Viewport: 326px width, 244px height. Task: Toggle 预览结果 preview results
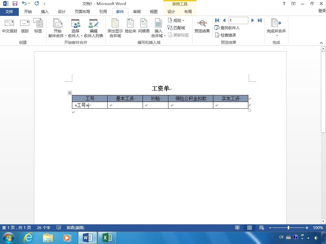tap(202, 26)
